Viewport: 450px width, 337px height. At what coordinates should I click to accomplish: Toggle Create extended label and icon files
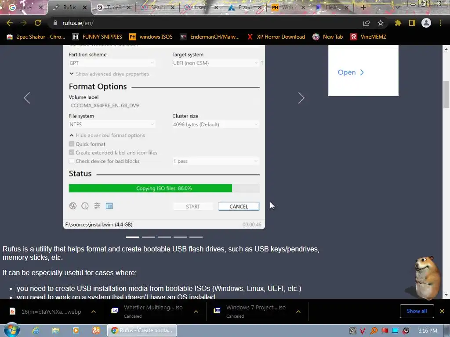click(x=72, y=152)
